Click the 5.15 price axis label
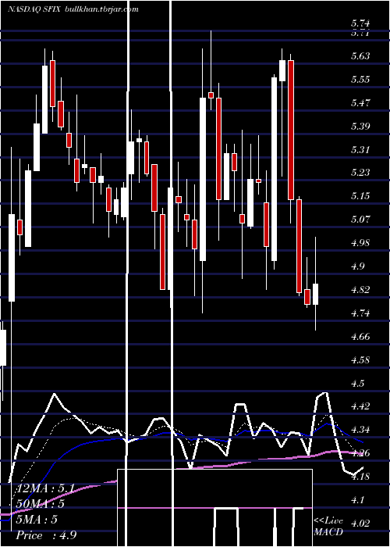 [x=360, y=195]
